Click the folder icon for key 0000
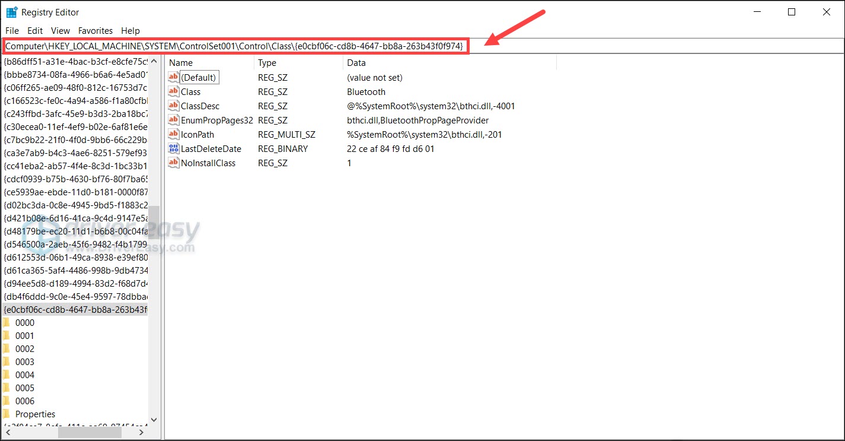845x441 pixels. click(x=7, y=323)
